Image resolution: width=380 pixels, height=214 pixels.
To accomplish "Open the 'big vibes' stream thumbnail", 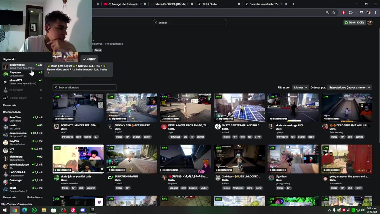I will [x=293, y=159].
